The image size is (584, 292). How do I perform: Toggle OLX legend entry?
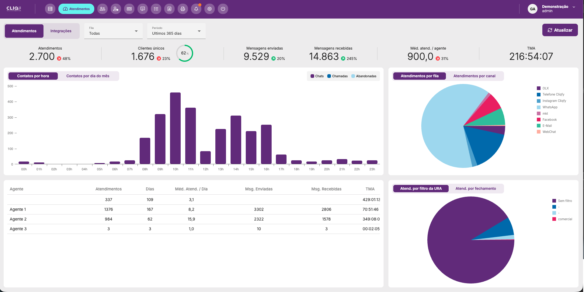coord(543,88)
